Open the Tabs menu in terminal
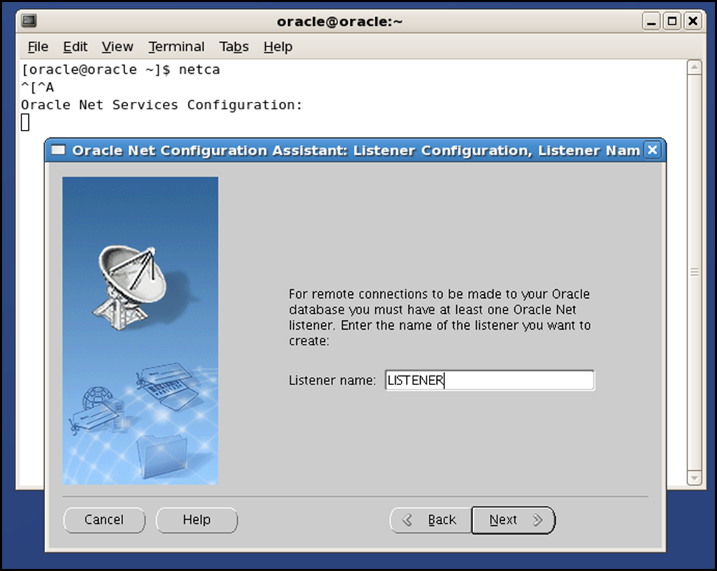Screen dimensions: 717x571 234,46
